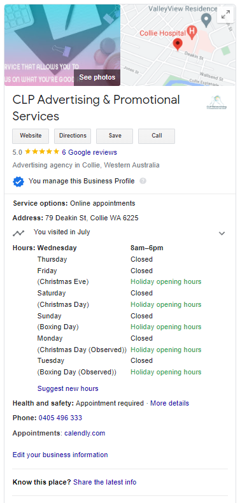Viewport: 240px width, 503px height.
Task: Click the CLP Advertising business logo
Action: click(x=217, y=103)
